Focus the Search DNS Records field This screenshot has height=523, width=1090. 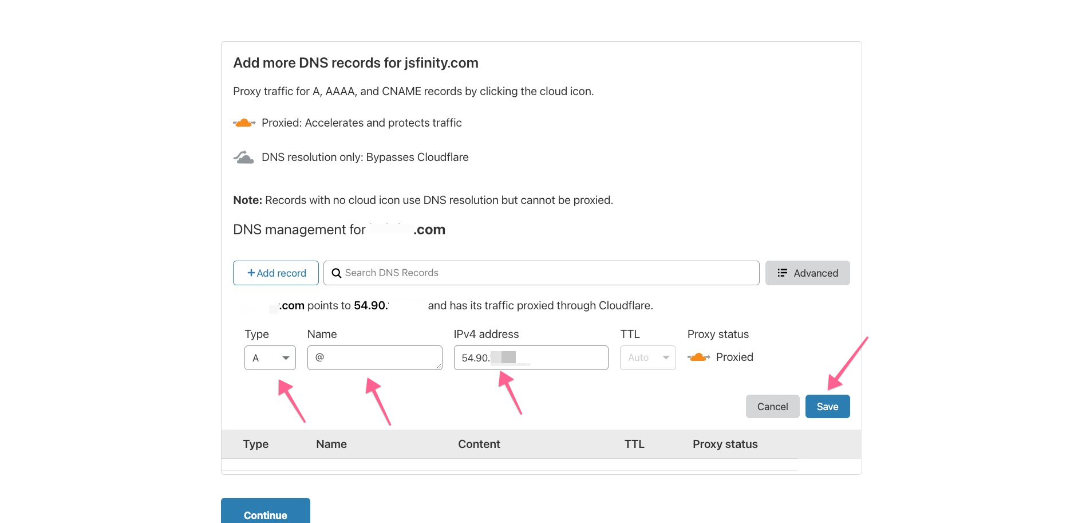pyautogui.click(x=541, y=273)
